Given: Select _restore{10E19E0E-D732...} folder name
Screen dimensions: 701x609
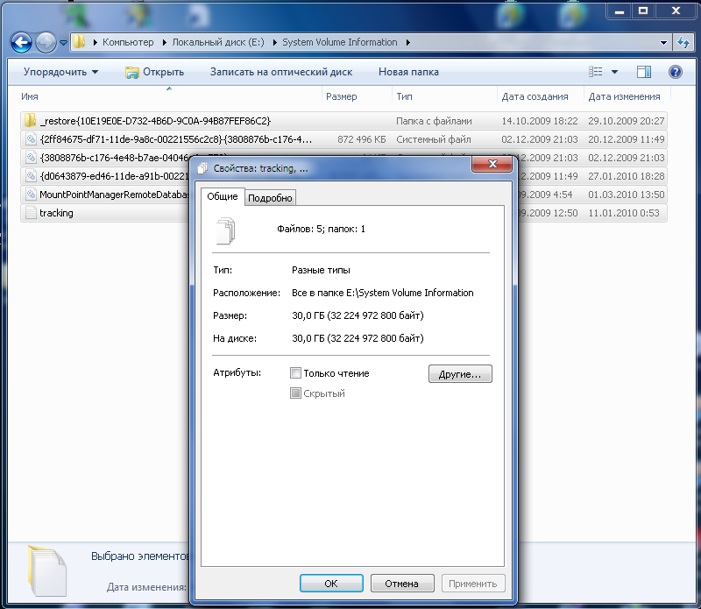Looking at the screenshot, I should (155, 121).
